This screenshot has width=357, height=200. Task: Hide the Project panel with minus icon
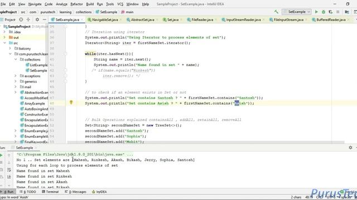(x=45, y=20)
